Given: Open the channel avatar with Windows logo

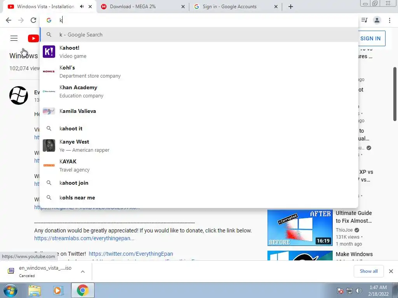Looking at the screenshot, I should tap(19, 95).
